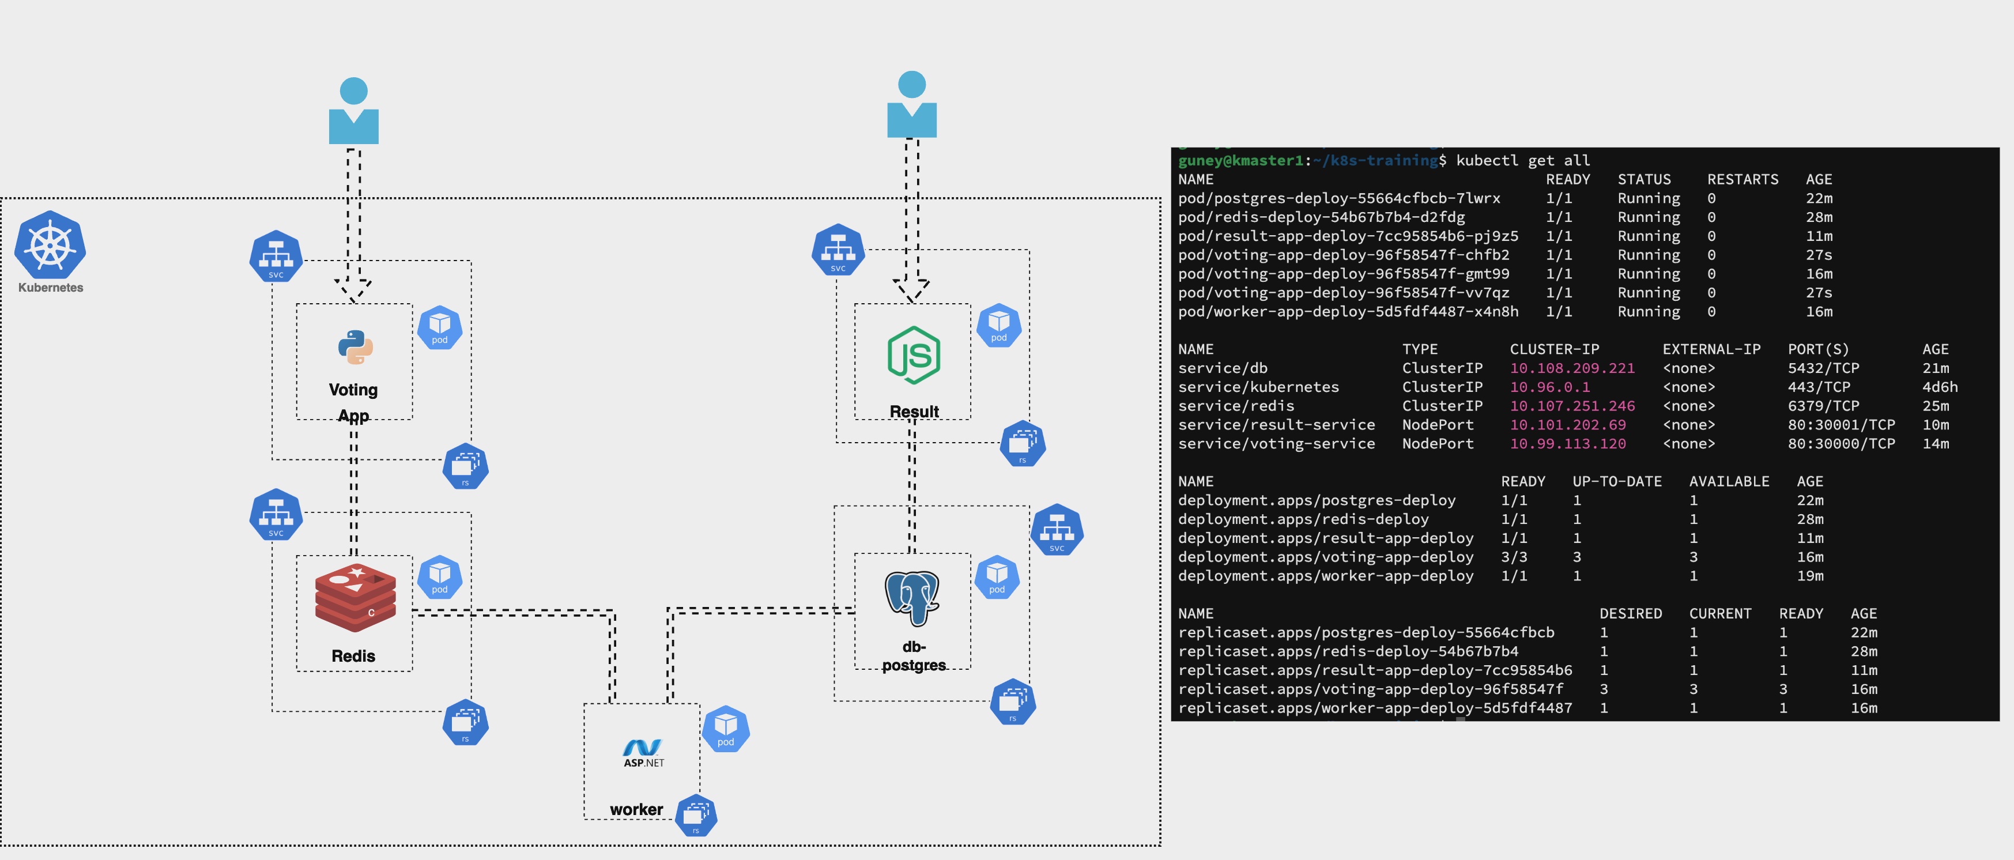This screenshot has height=860, width=2014.
Task: Click the ASP.NET logo in worker box
Action: [643, 754]
